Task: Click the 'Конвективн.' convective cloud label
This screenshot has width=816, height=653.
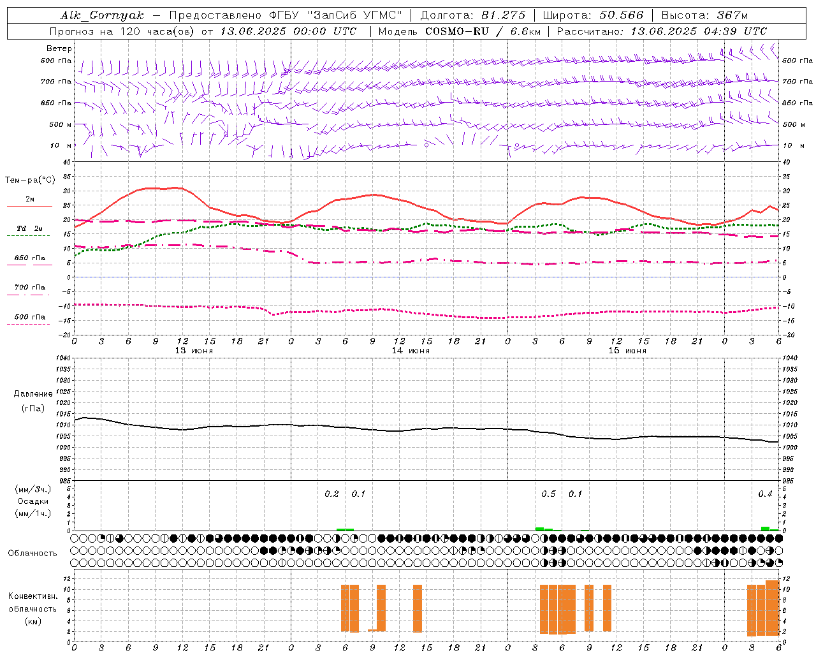Action: click(x=33, y=596)
